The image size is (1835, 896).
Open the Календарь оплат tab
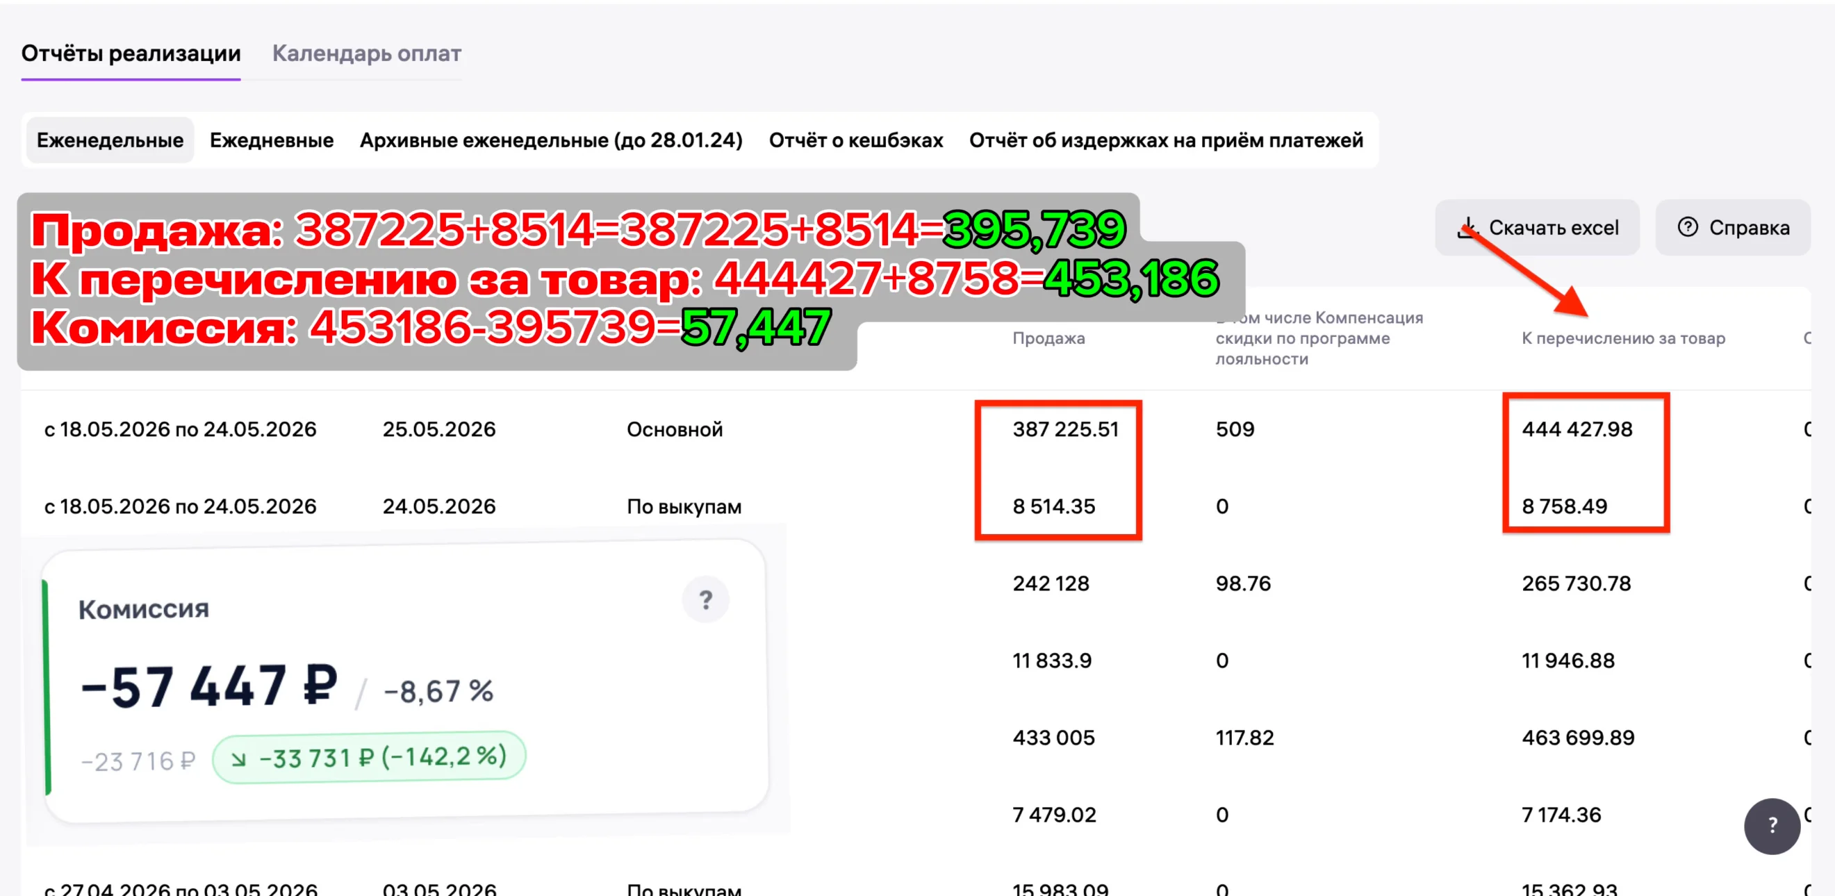point(367,53)
